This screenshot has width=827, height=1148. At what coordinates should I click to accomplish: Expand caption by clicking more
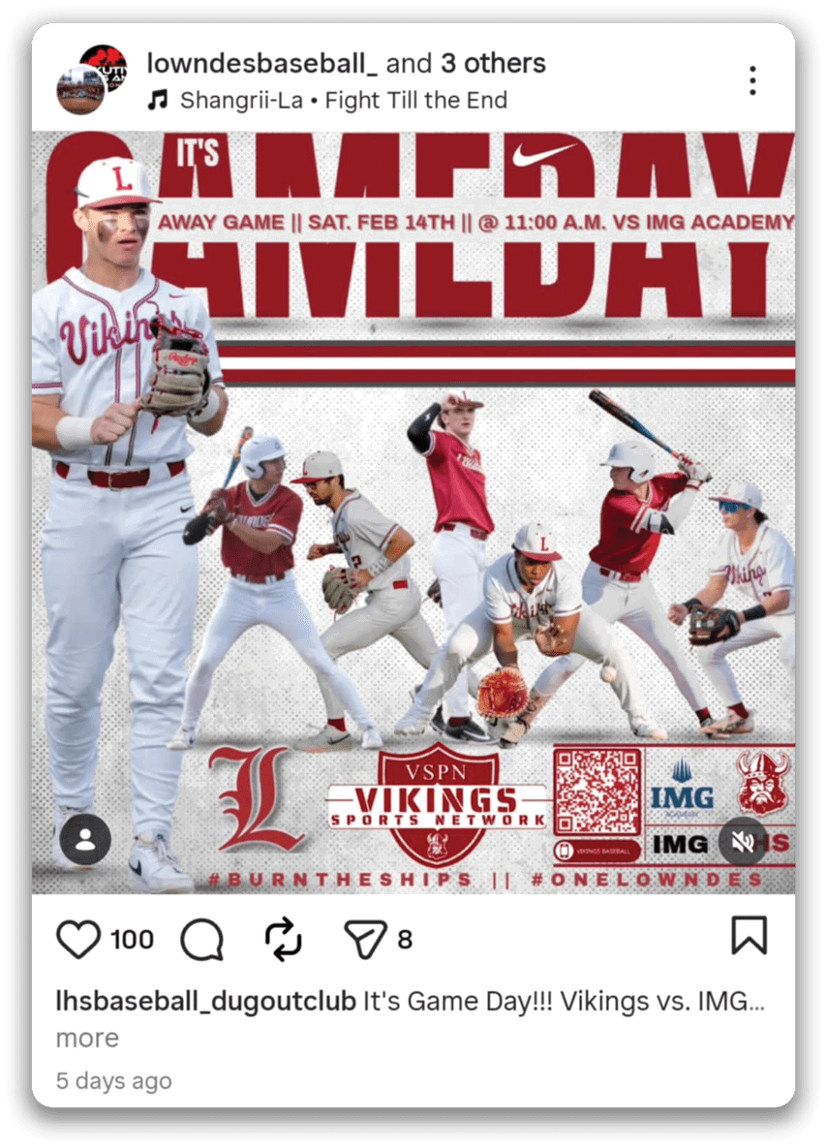coord(87,1038)
